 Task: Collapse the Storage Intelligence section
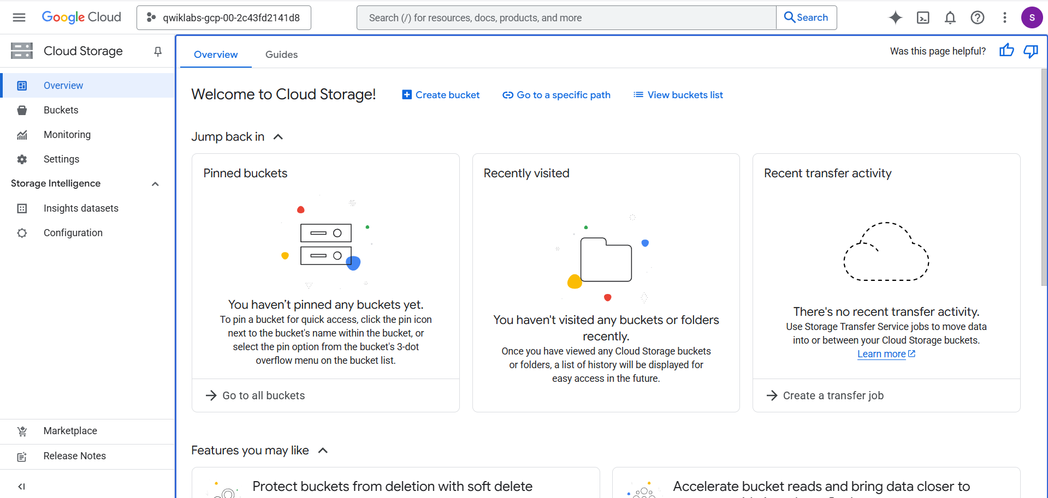click(155, 184)
